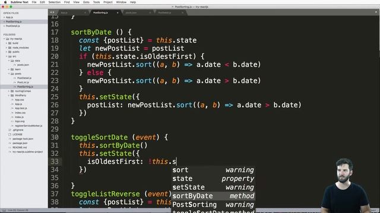The image size is (380, 213).
Task: Open the Find menu
Action: click(67, 2)
